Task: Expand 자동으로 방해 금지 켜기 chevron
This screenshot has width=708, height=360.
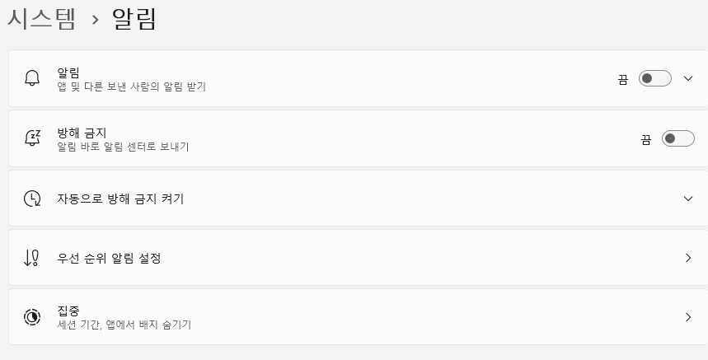Action: (x=687, y=199)
